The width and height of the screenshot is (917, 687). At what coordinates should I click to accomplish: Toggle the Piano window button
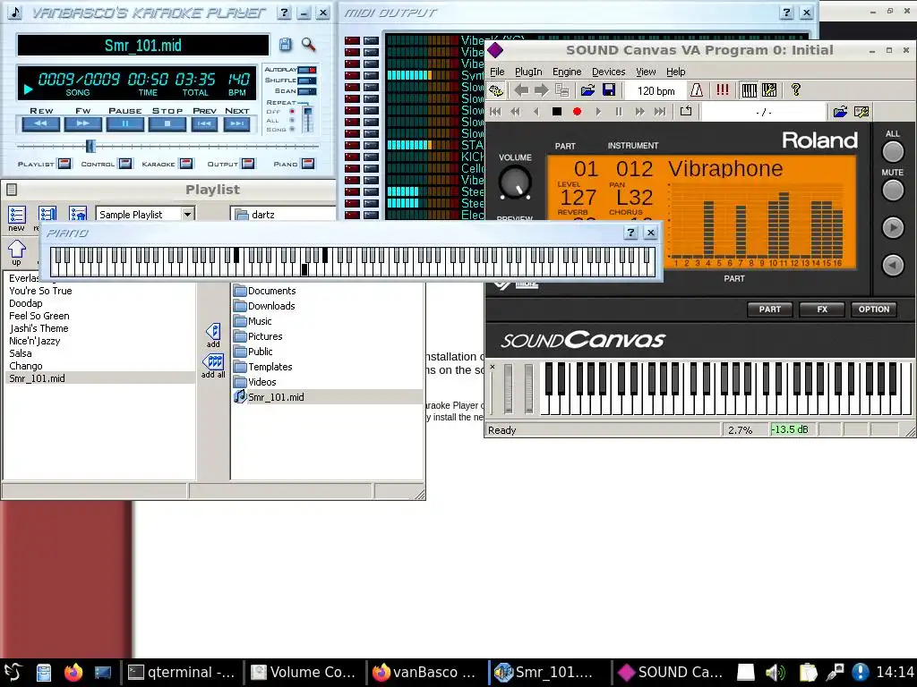click(308, 164)
